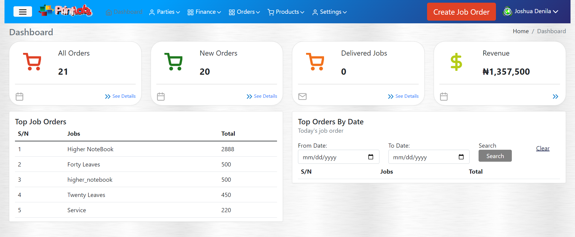Go to Home via breadcrumb
The image size is (575, 237).
(520, 31)
